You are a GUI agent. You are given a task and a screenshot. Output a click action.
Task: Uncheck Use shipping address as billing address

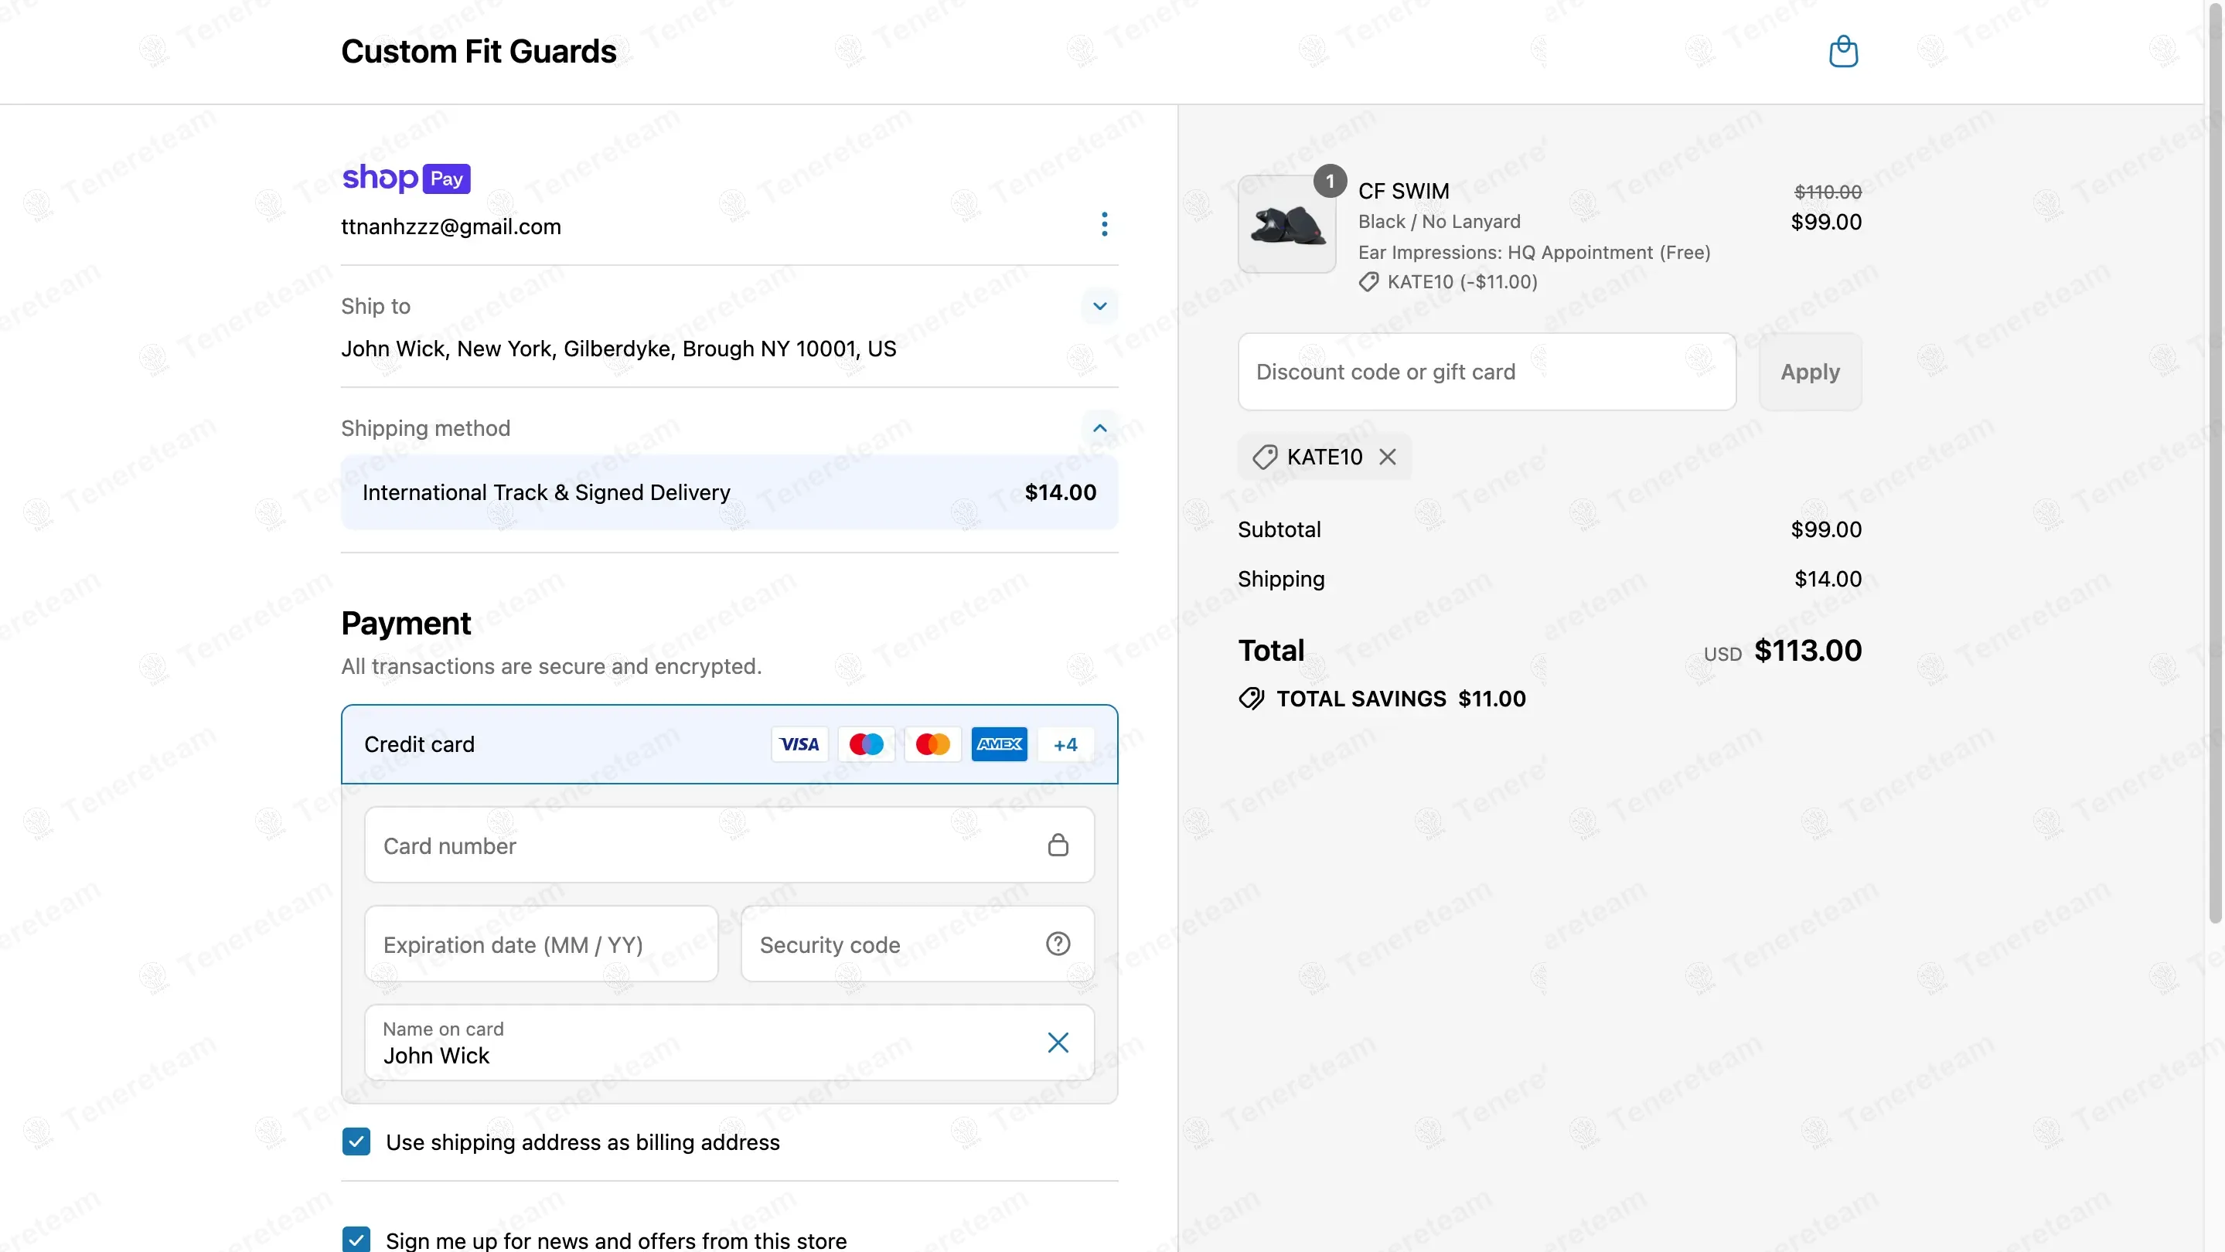point(356,1141)
